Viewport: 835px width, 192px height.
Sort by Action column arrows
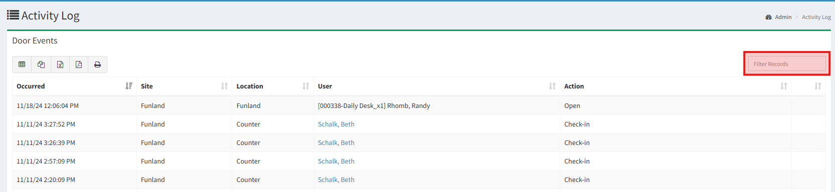point(784,86)
